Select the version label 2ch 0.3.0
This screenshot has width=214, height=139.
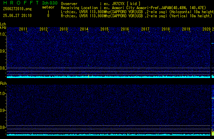50,3
